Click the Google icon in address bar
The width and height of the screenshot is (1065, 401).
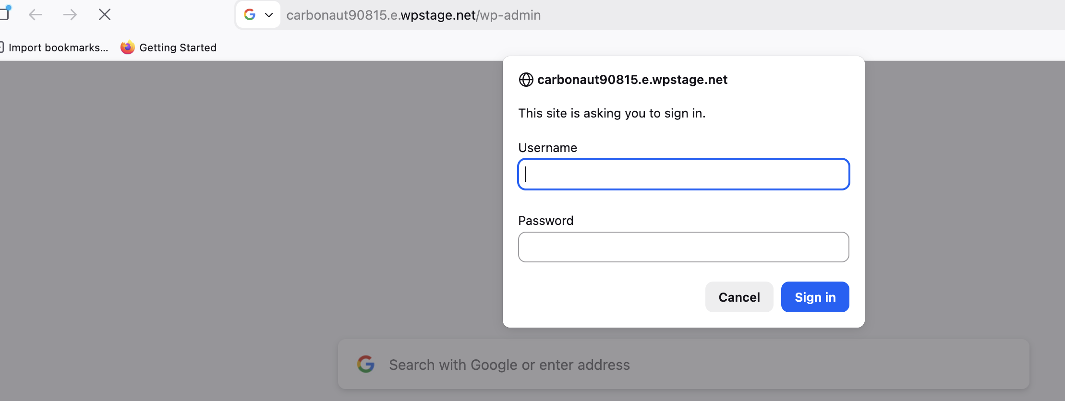click(250, 15)
